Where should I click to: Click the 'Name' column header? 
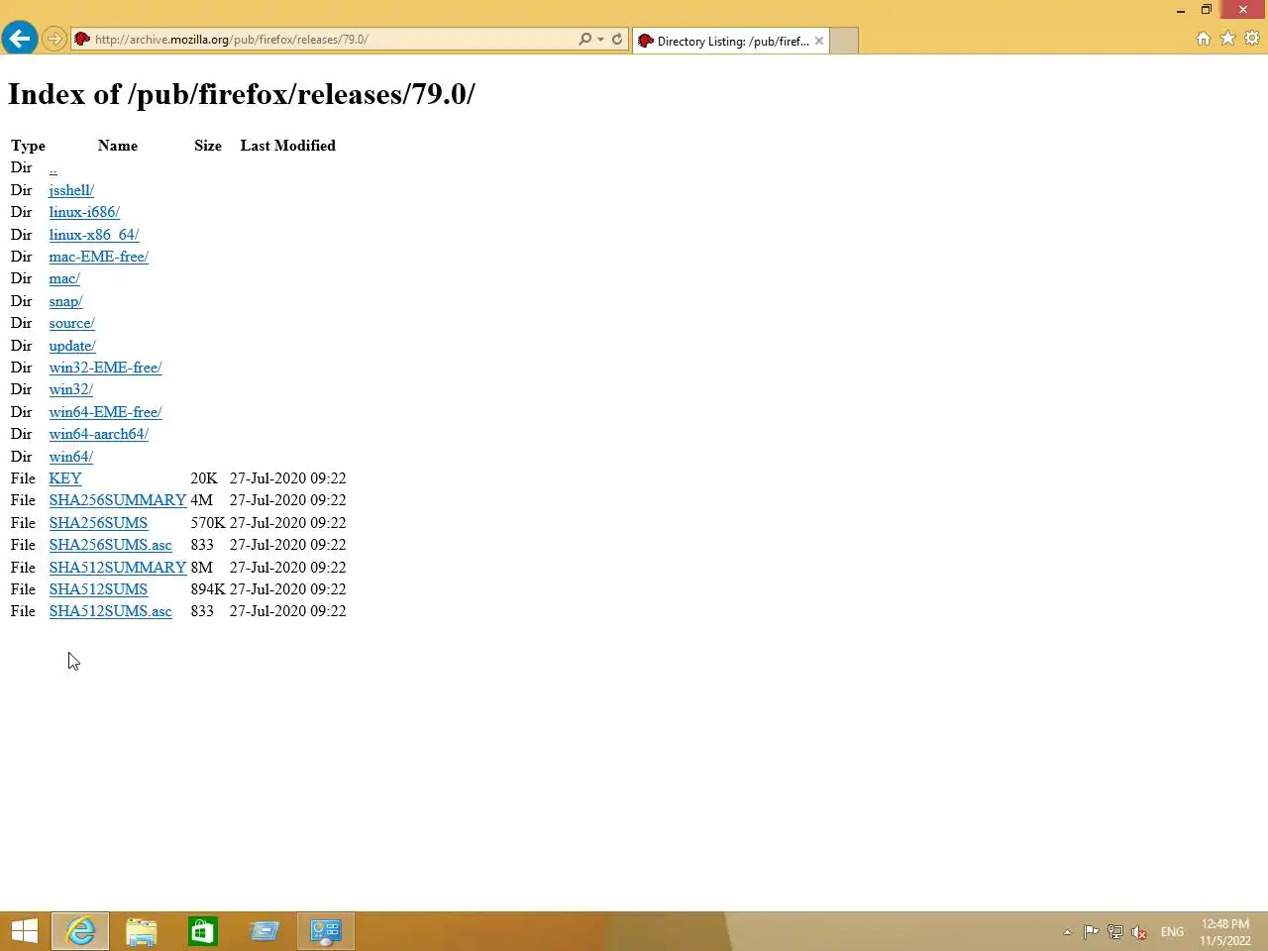pos(118,146)
